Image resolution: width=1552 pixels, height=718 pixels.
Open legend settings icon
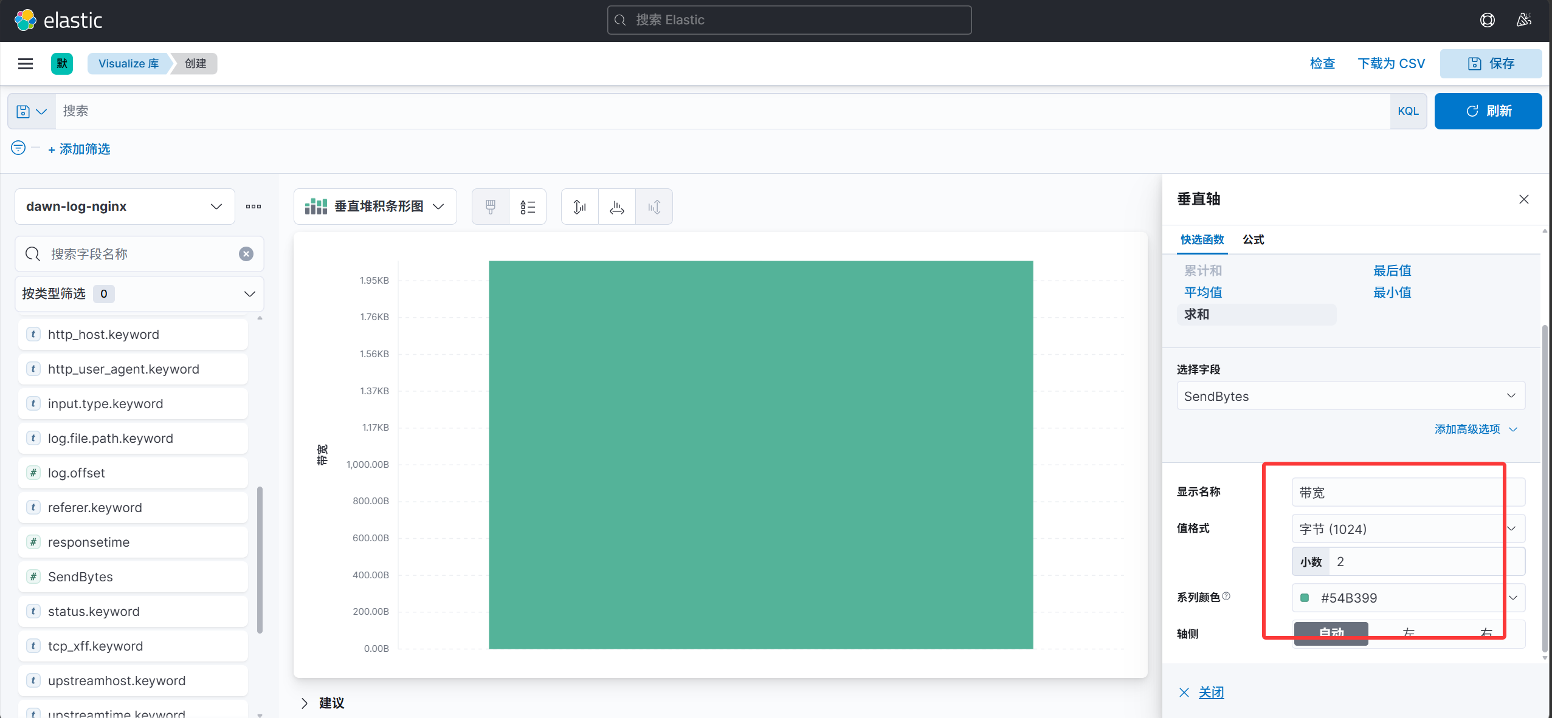click(x=528, y=207)
